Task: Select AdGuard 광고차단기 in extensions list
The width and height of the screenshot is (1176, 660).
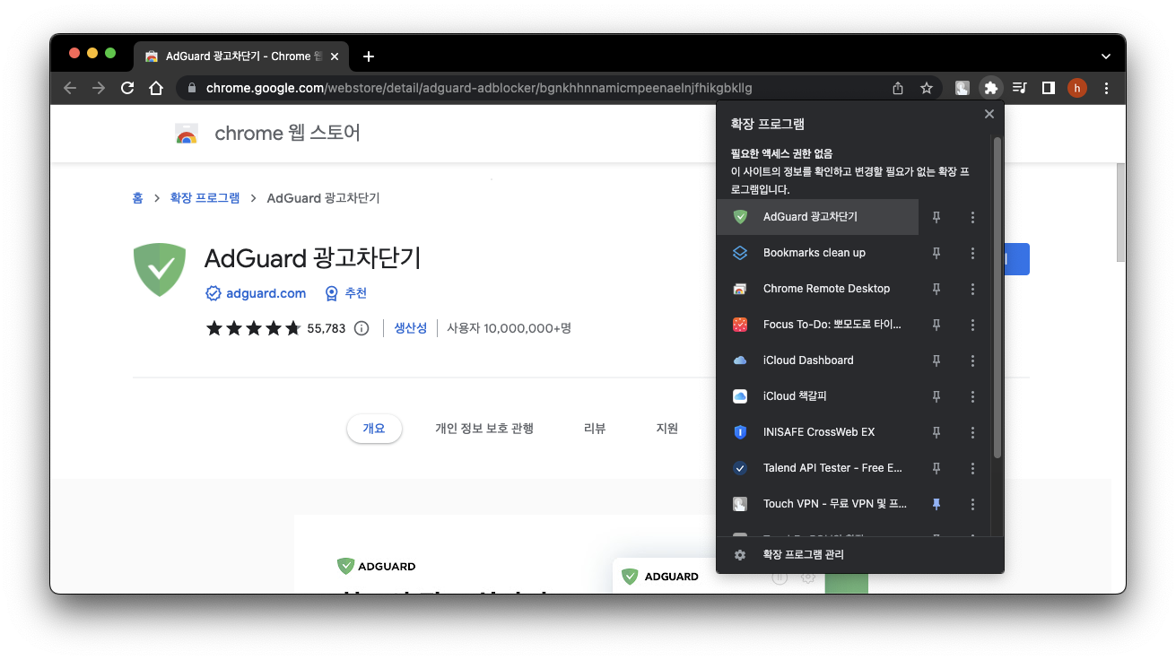Action: tap(817, 217)
